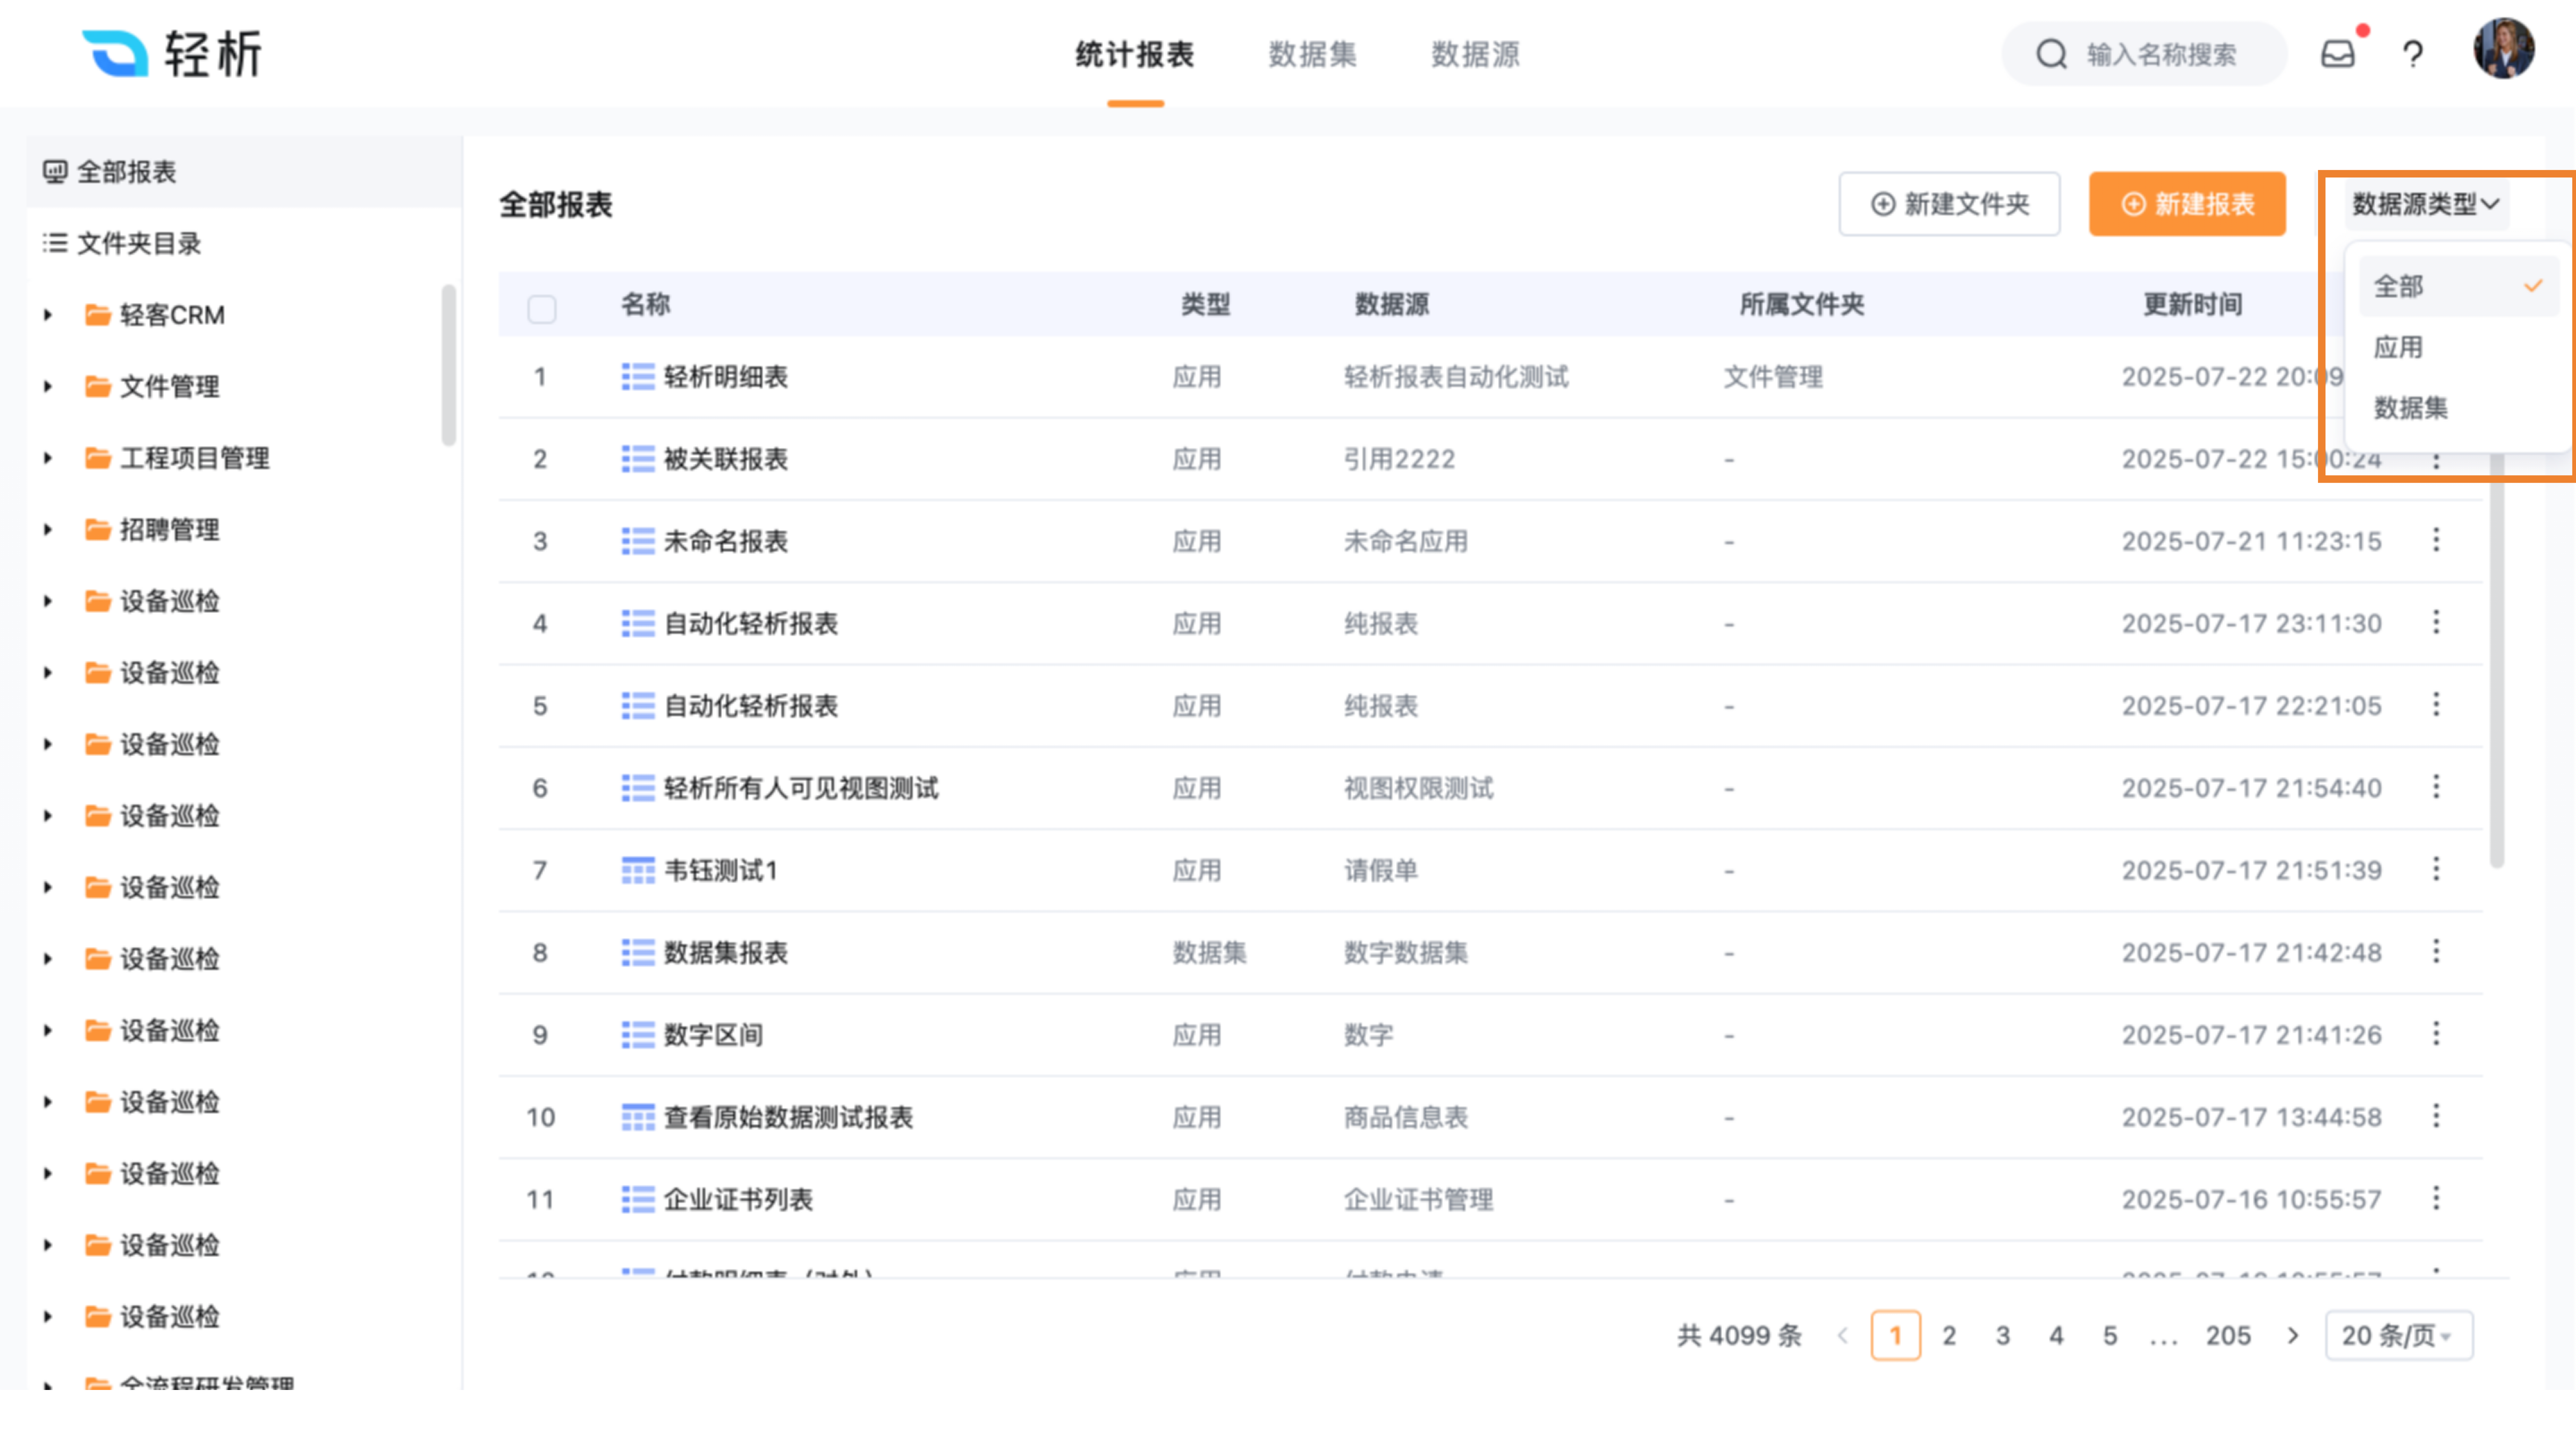Viewport: 2576px width, 1449px height.
Task: Click the search magnifier icon
Action: 2051,54
